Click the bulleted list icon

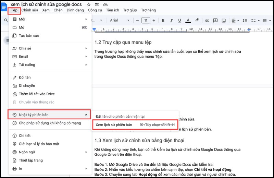pos(265,21)
